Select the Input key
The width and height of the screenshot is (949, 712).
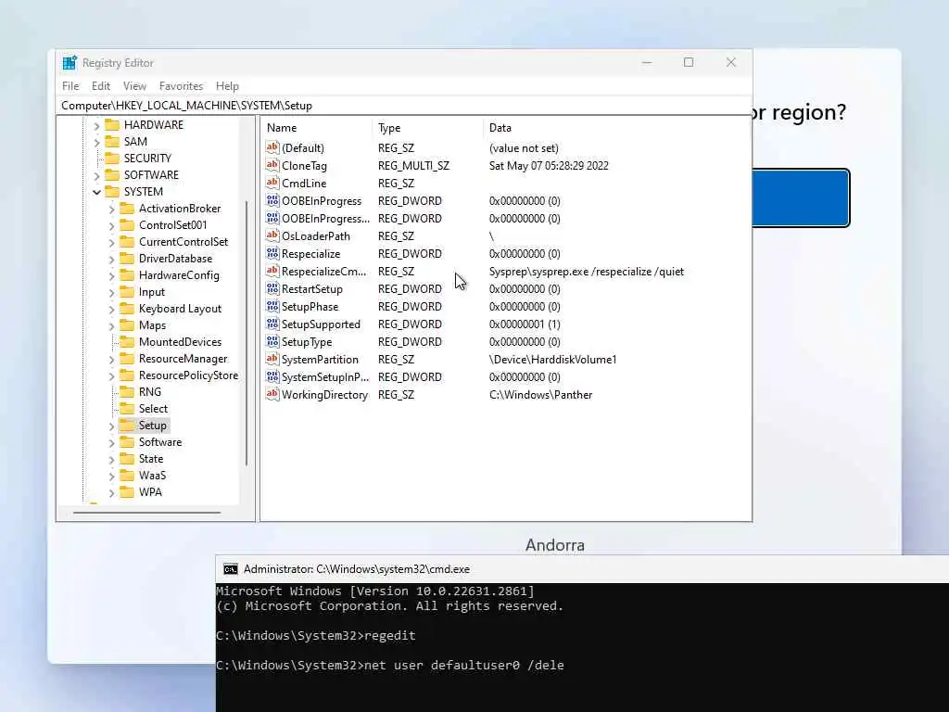point(152,292)
